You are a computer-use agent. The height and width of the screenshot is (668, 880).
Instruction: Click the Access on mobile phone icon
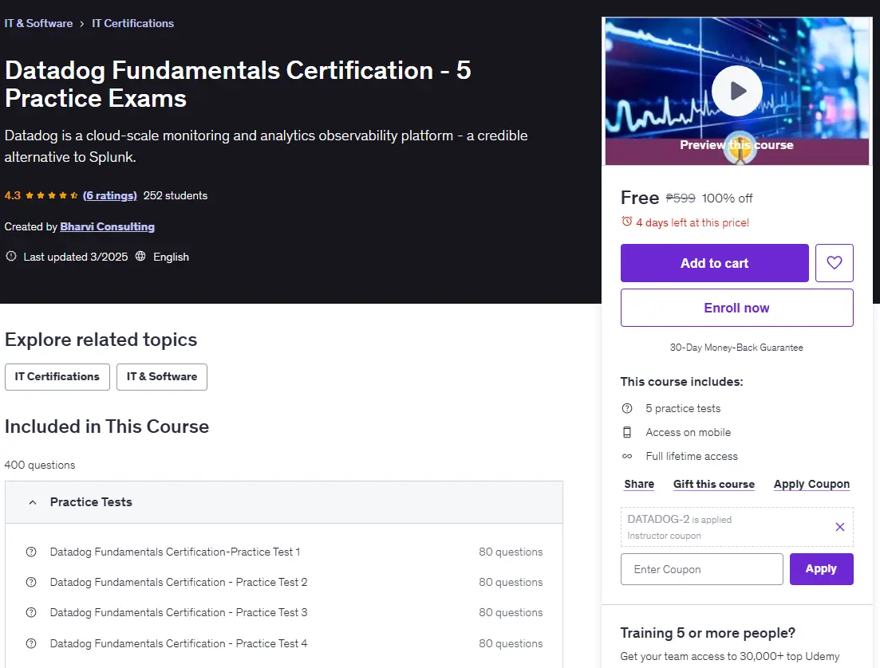[627, 432]
